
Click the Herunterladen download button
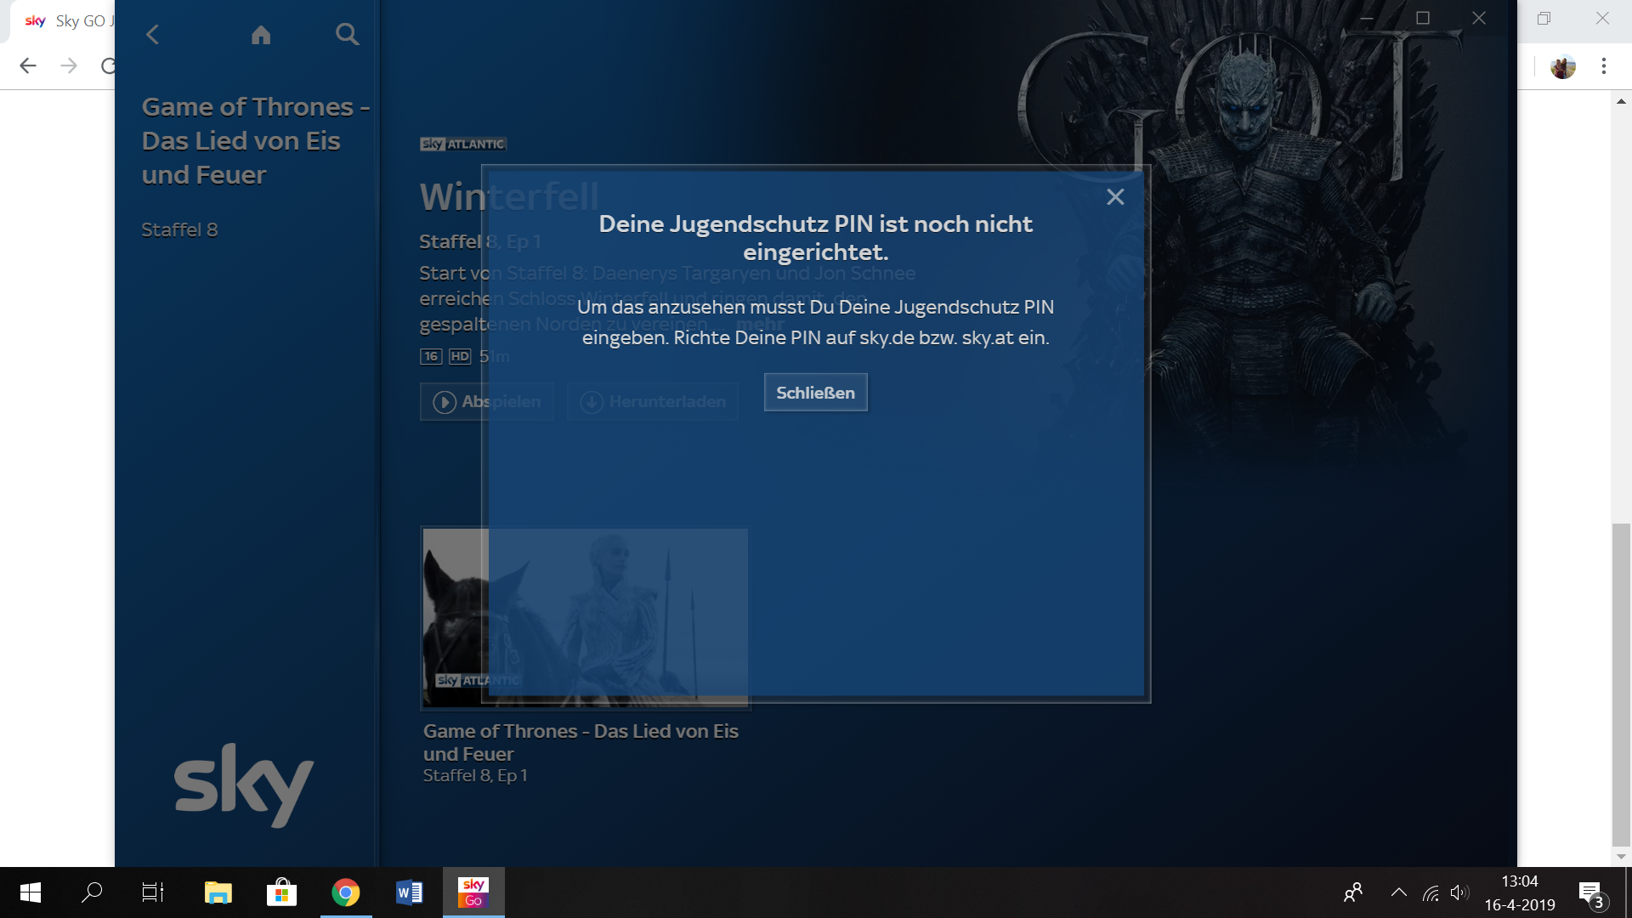point(653,401)
